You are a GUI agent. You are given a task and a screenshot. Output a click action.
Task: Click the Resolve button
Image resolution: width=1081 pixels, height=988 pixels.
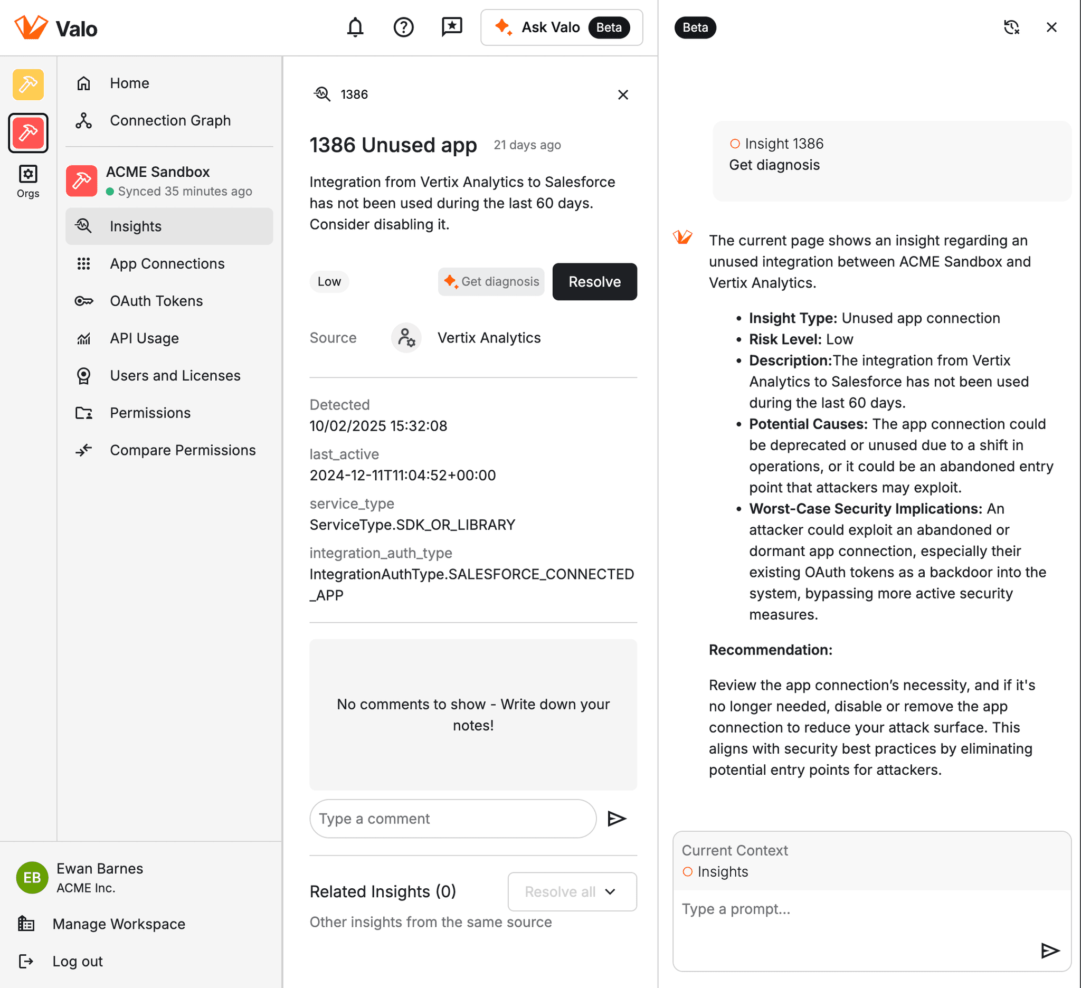coord(595,281)
